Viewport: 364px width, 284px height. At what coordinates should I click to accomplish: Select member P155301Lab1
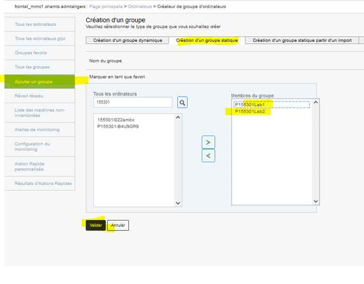point(250,105)
